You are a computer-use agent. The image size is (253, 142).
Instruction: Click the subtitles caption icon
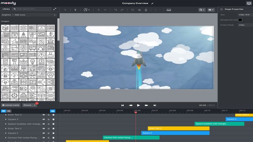pyautogui.click(x=169, y=10)
